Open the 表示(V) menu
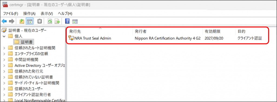The width and height of the screenshot is (277, 102). point(47,14)
